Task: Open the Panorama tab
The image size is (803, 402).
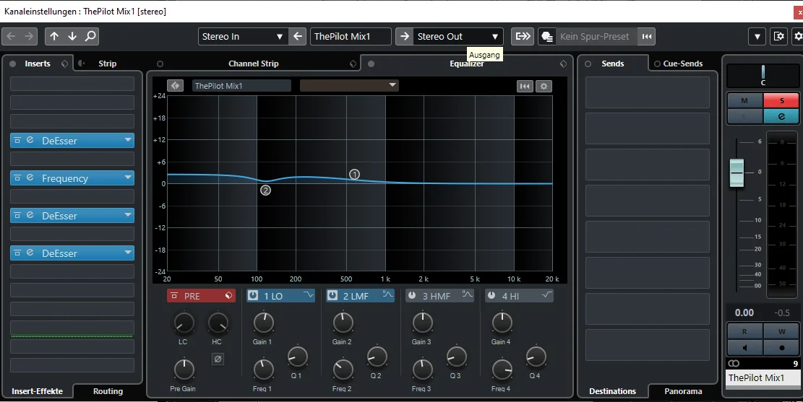Action: (683, 390)
